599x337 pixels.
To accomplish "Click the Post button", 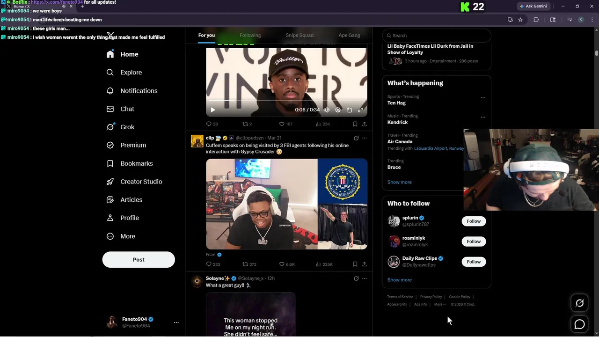I will tap(139, 260).
